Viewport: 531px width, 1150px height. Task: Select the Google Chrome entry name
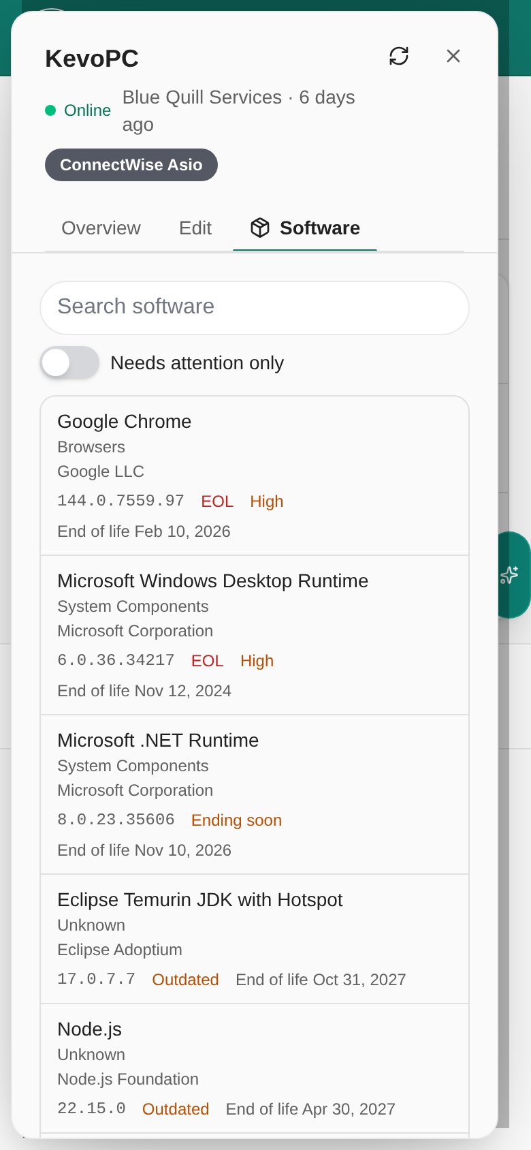coord(125,422)
